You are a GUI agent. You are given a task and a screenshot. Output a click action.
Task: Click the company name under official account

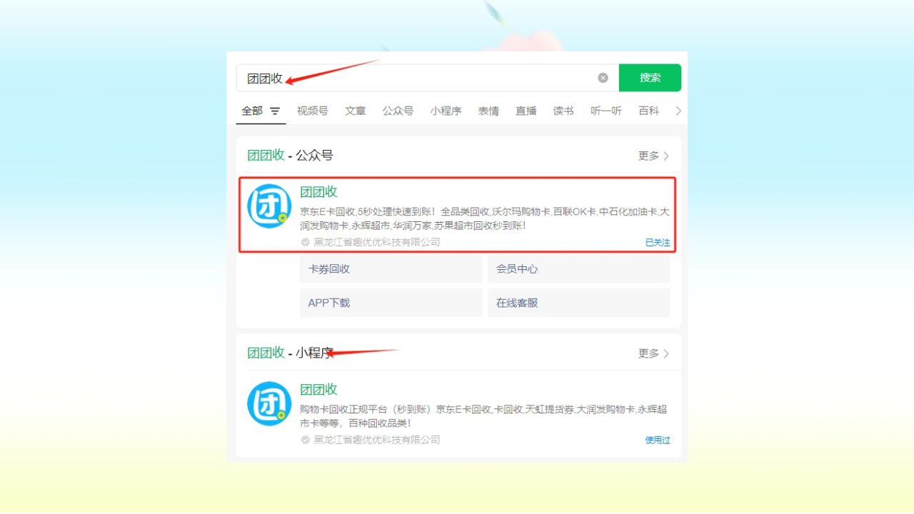click(377, 242)
